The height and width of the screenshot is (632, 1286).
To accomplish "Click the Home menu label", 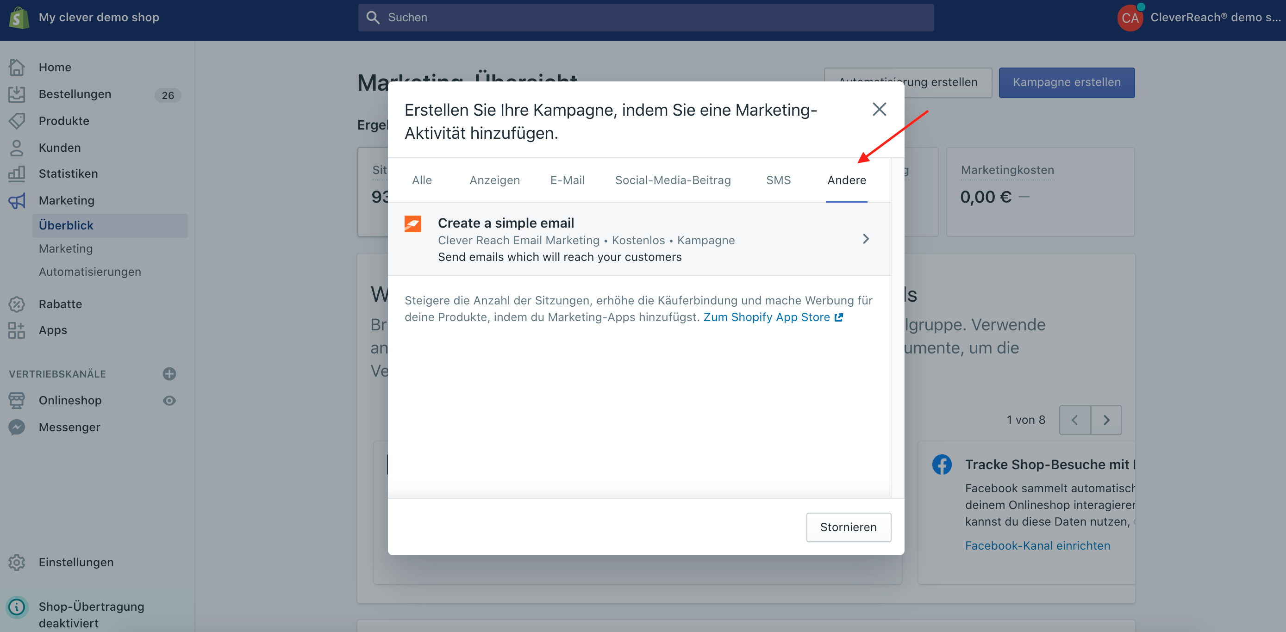I will 55,67.
